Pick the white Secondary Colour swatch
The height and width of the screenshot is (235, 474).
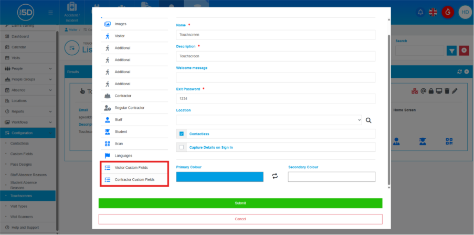pyautogui.click(x=332, y=177)
